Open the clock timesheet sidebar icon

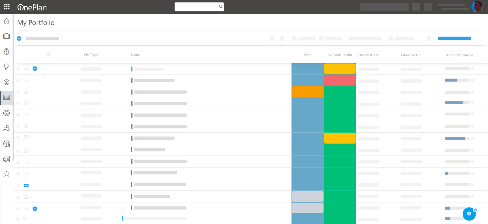pyautogui.click(x=7, y=51)
